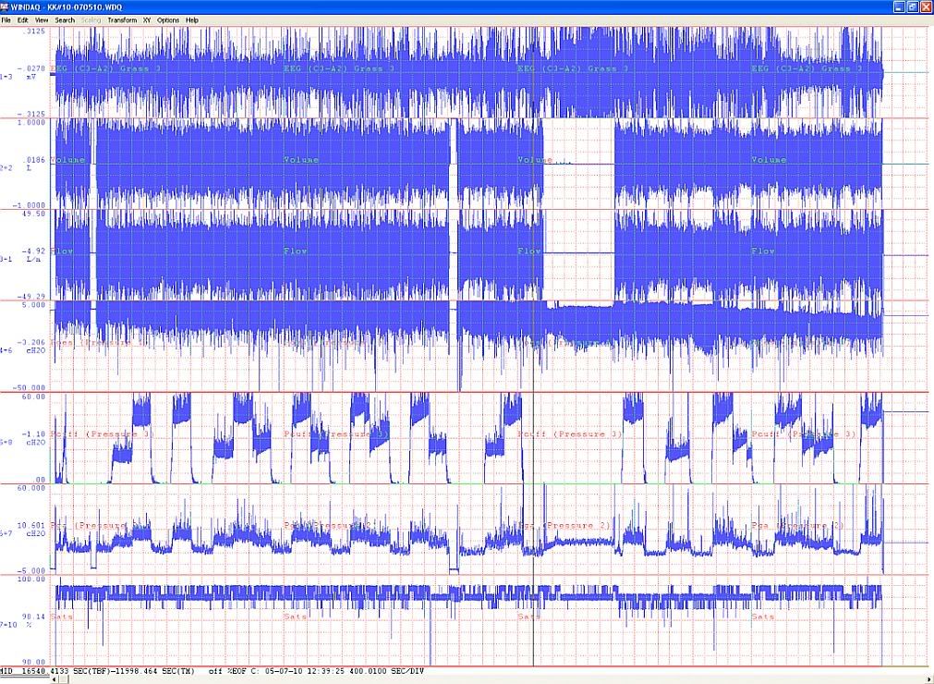Screen dimensions: 934x684
Task: Click the left arrow of the horizontal scrollbar
Action: tap(55, 679)
